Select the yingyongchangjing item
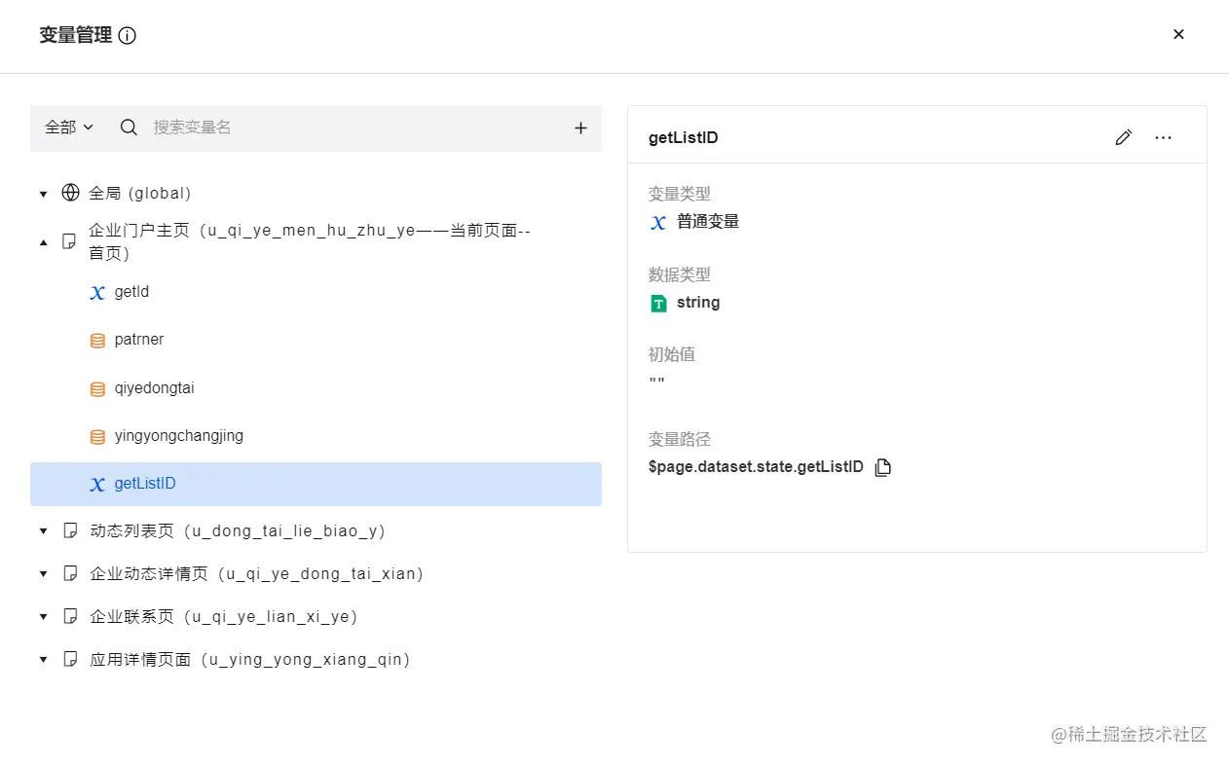This screenshot has height=766, width=1229. pyautogui.click(x=178, y=436)
